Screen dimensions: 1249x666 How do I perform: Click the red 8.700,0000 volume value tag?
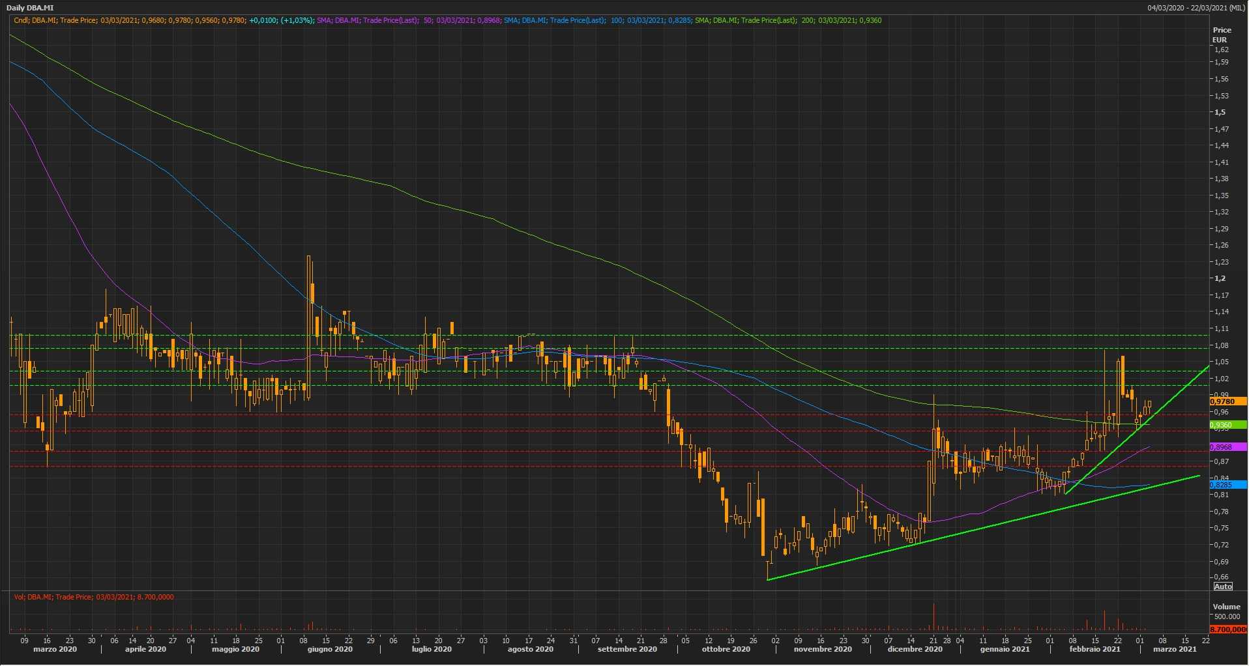pyautogui.click(x=1228, y=630)
